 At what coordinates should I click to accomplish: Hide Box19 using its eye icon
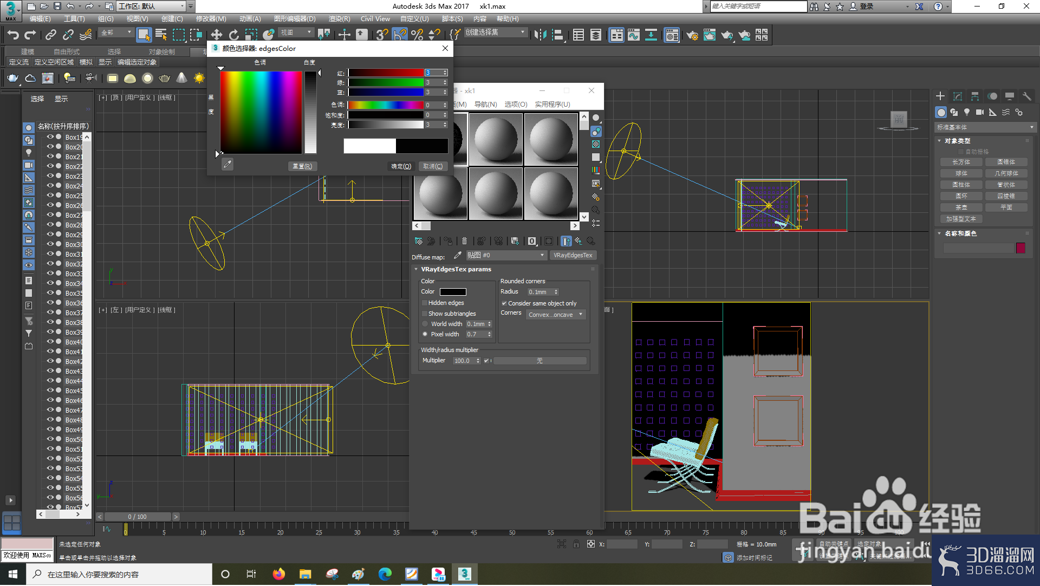50,137
